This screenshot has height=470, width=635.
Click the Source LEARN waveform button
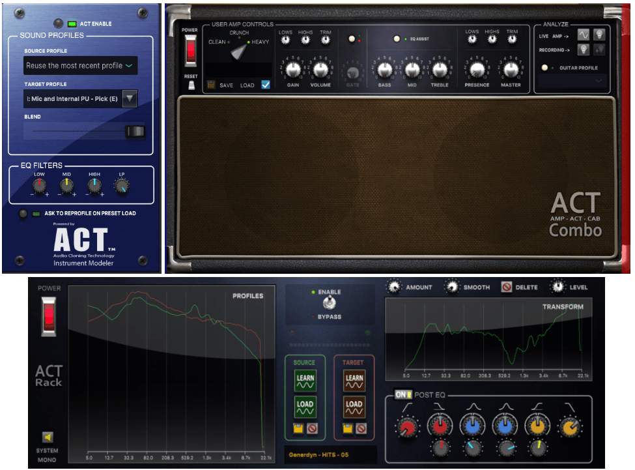click(x=305, y=381)
